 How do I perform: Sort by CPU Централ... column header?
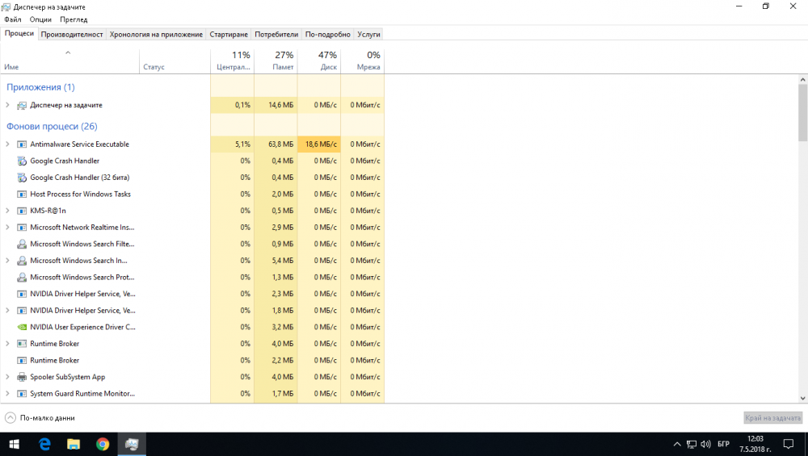233,61
